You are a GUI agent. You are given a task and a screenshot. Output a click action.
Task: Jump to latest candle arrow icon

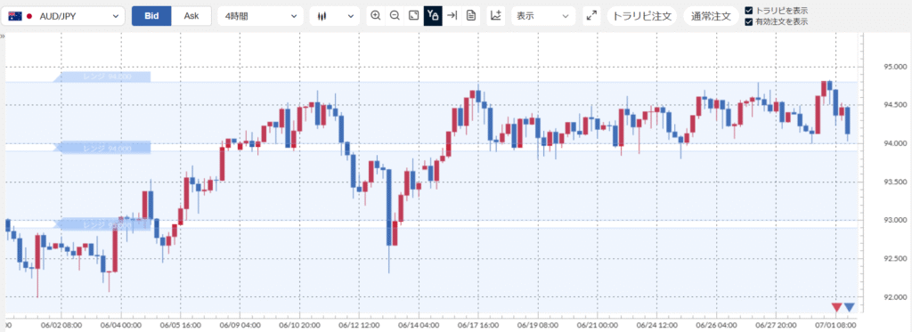452,16
